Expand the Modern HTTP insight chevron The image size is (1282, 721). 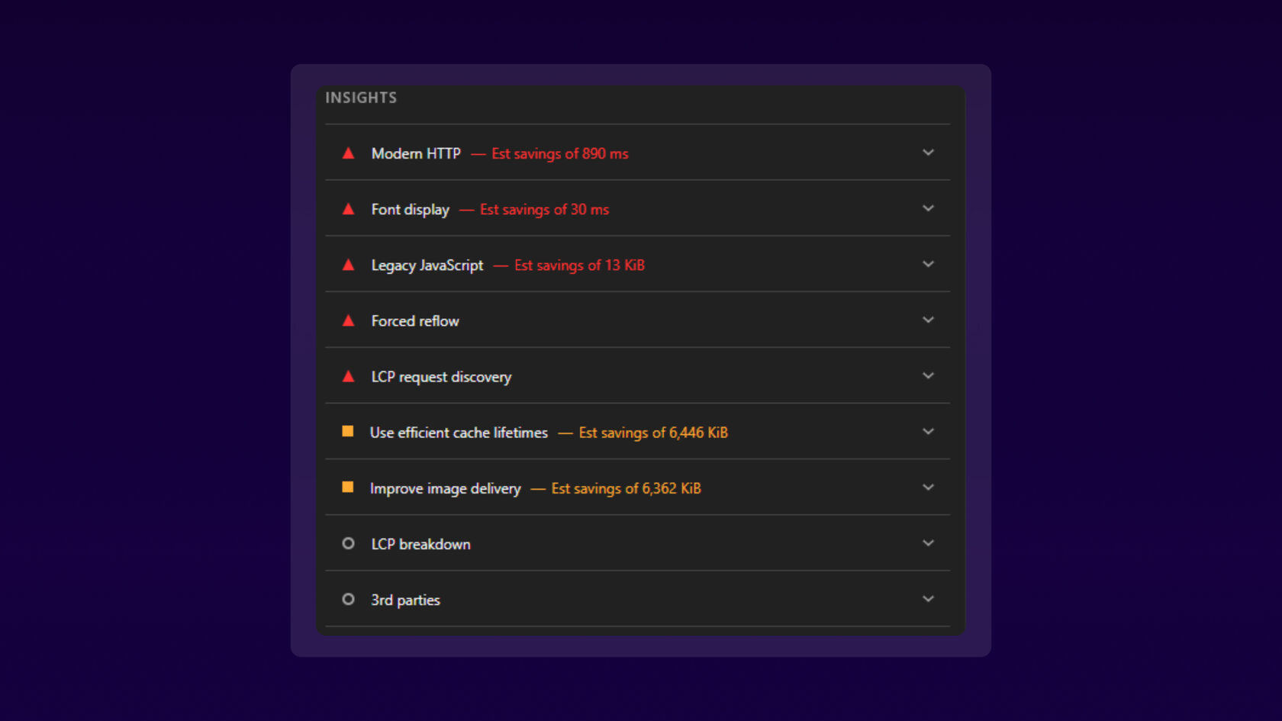[928, 153]
